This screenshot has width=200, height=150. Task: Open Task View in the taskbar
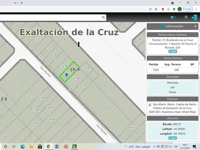click(14, 147)
